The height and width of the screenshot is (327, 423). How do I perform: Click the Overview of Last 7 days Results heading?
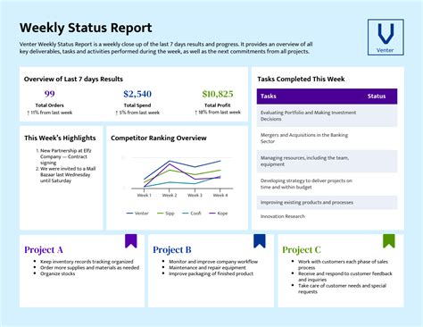(x=73, y=80)
